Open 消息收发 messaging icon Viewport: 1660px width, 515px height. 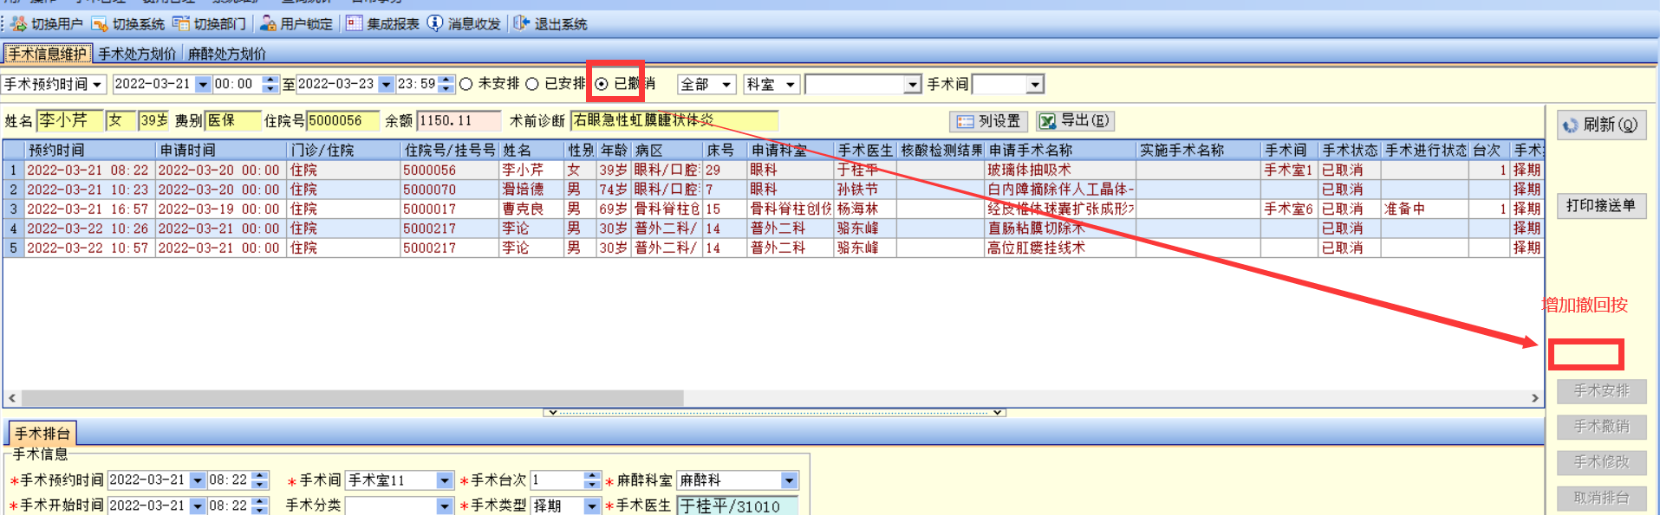click(435, 23)
